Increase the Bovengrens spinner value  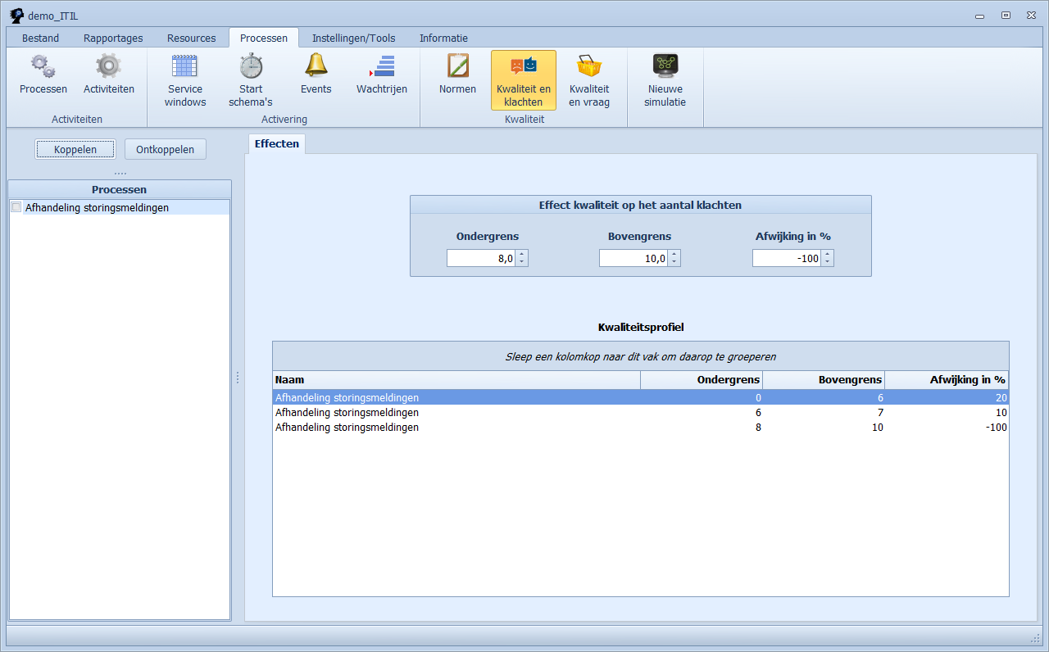coord(674,254)
